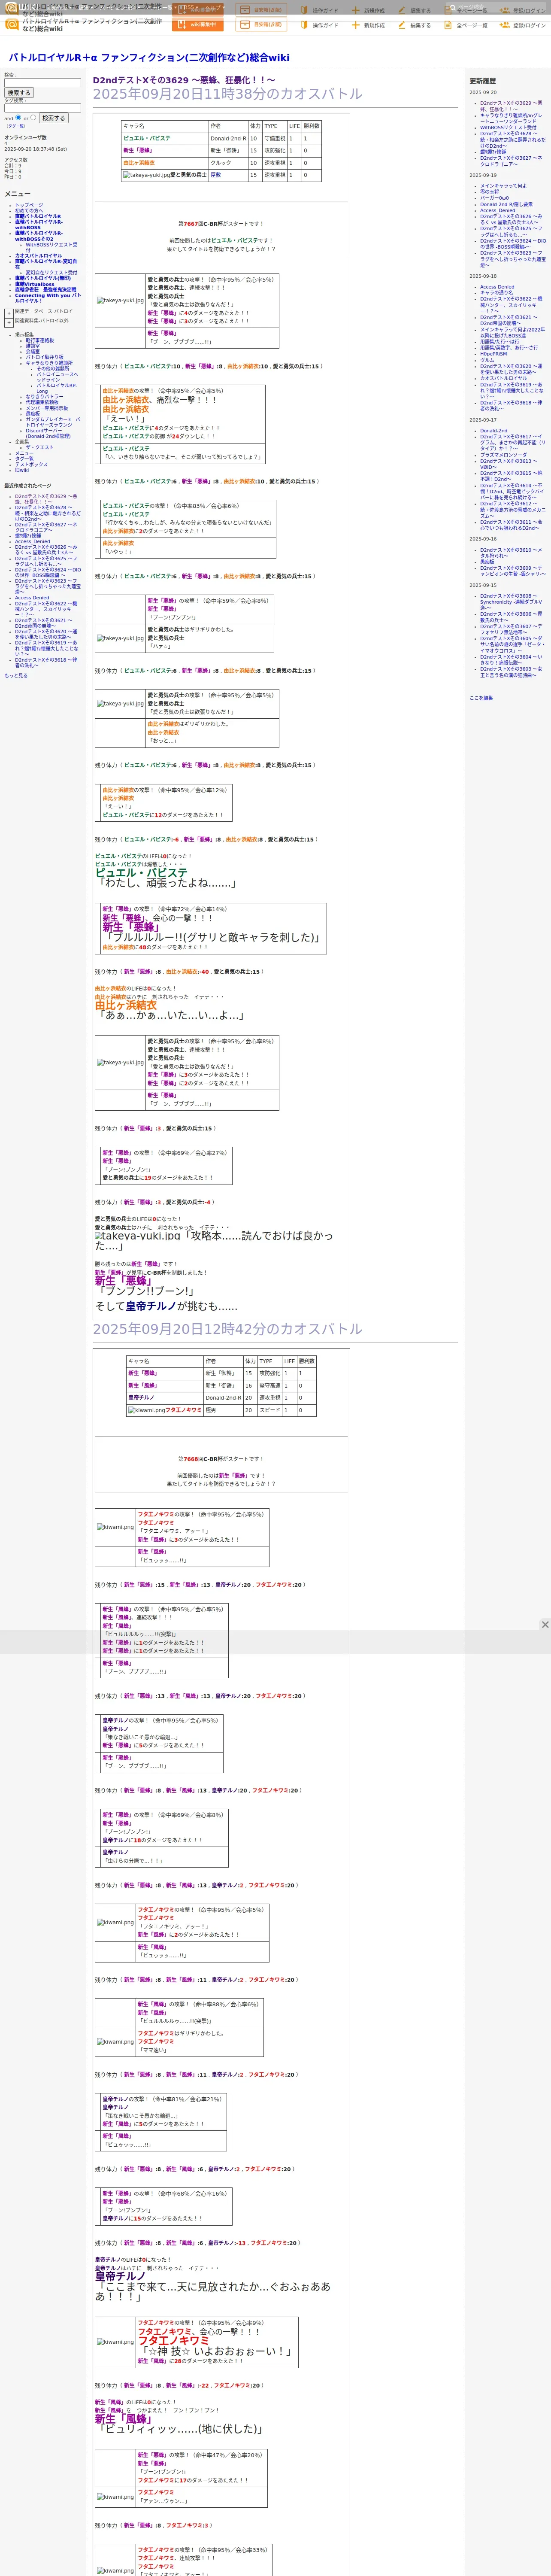Click ここを編集 under update history
This screenshot has height=2576, width=551.
pos(481,698)
